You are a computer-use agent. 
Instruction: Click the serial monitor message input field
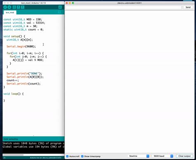point(123,7)
